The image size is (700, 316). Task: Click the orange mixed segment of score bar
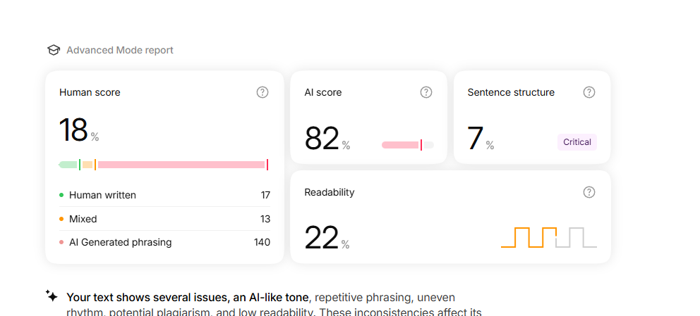87,165
